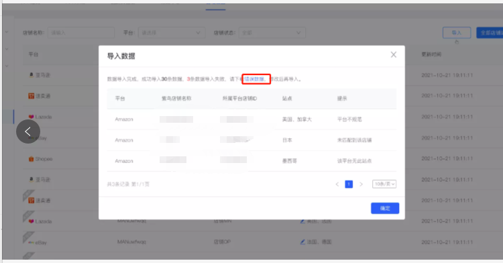The width and height of the screenshot is (503, 263).
Task: Click Amazon in the 美国、加拿大 row
Action: [x=124, y=119]
